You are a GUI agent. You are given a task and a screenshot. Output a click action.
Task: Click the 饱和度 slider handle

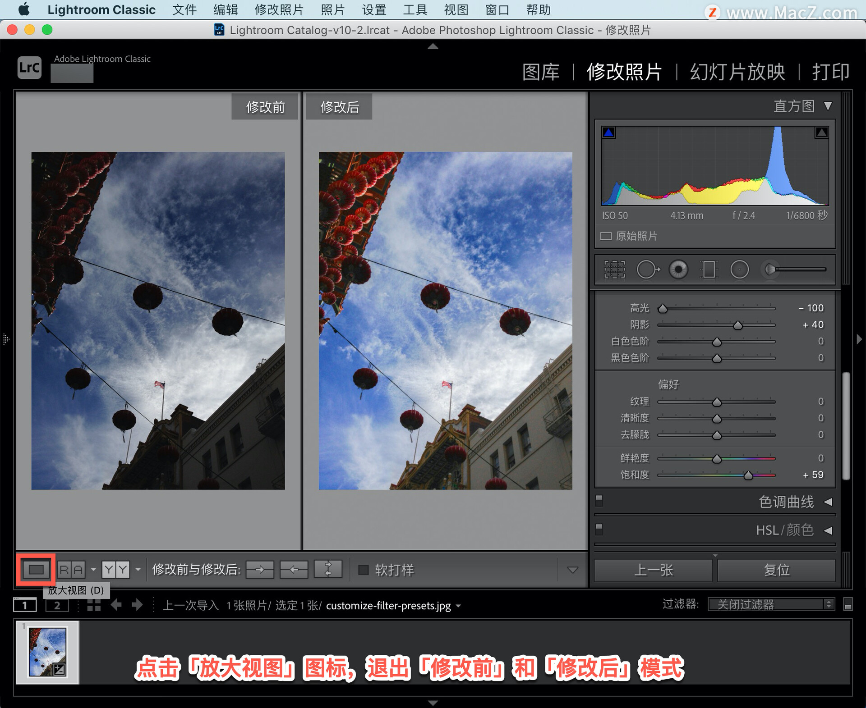click(x=748, y=475)
